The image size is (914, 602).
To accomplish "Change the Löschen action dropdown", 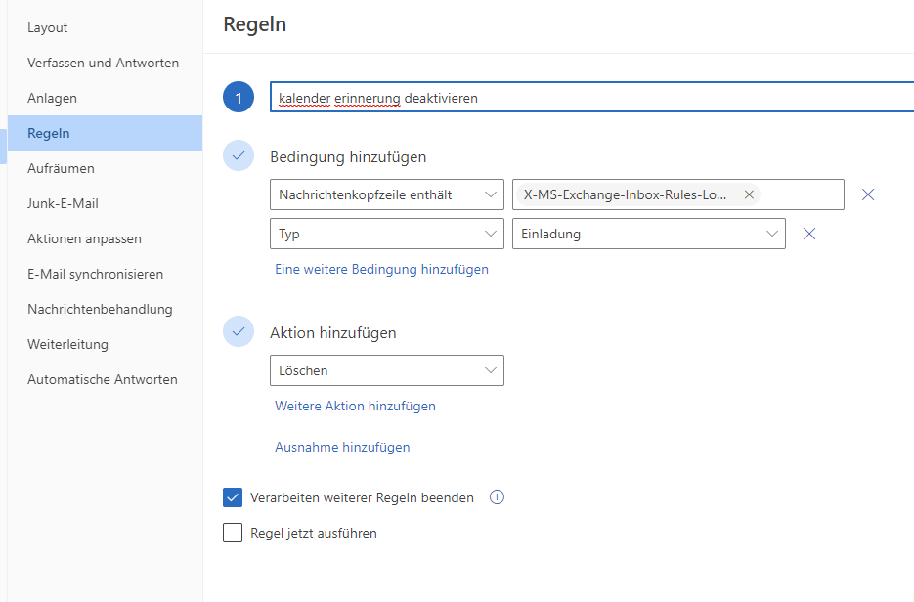I will click(386, 370).
